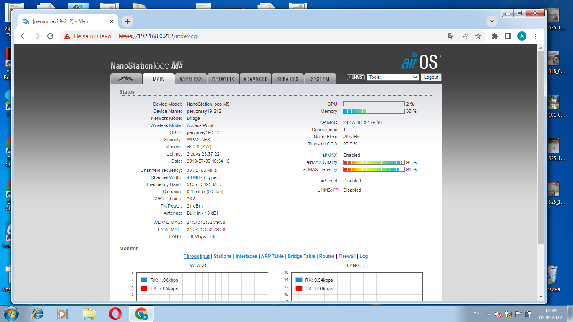This screenshot has width=573, height=322.
Task: Open the Routes link
Action: (327, 256)
